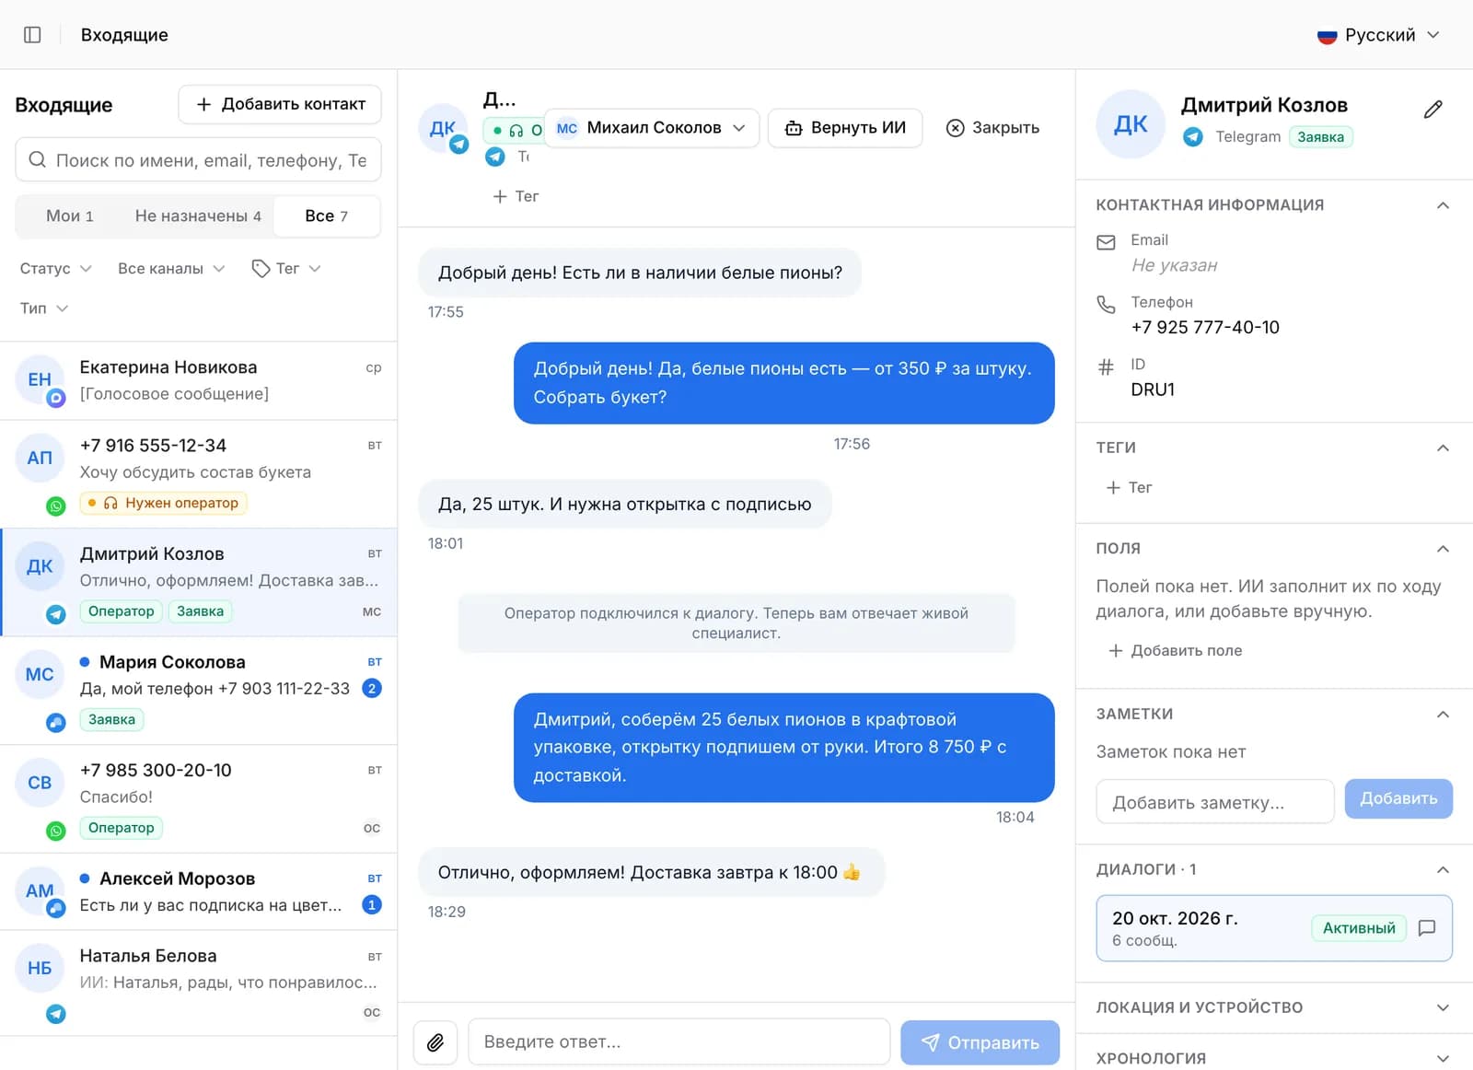The width and height of the screenshot is (1473, 1070).
Task: Click ДК avatar in chat header
Action: (x=443, y=128)
